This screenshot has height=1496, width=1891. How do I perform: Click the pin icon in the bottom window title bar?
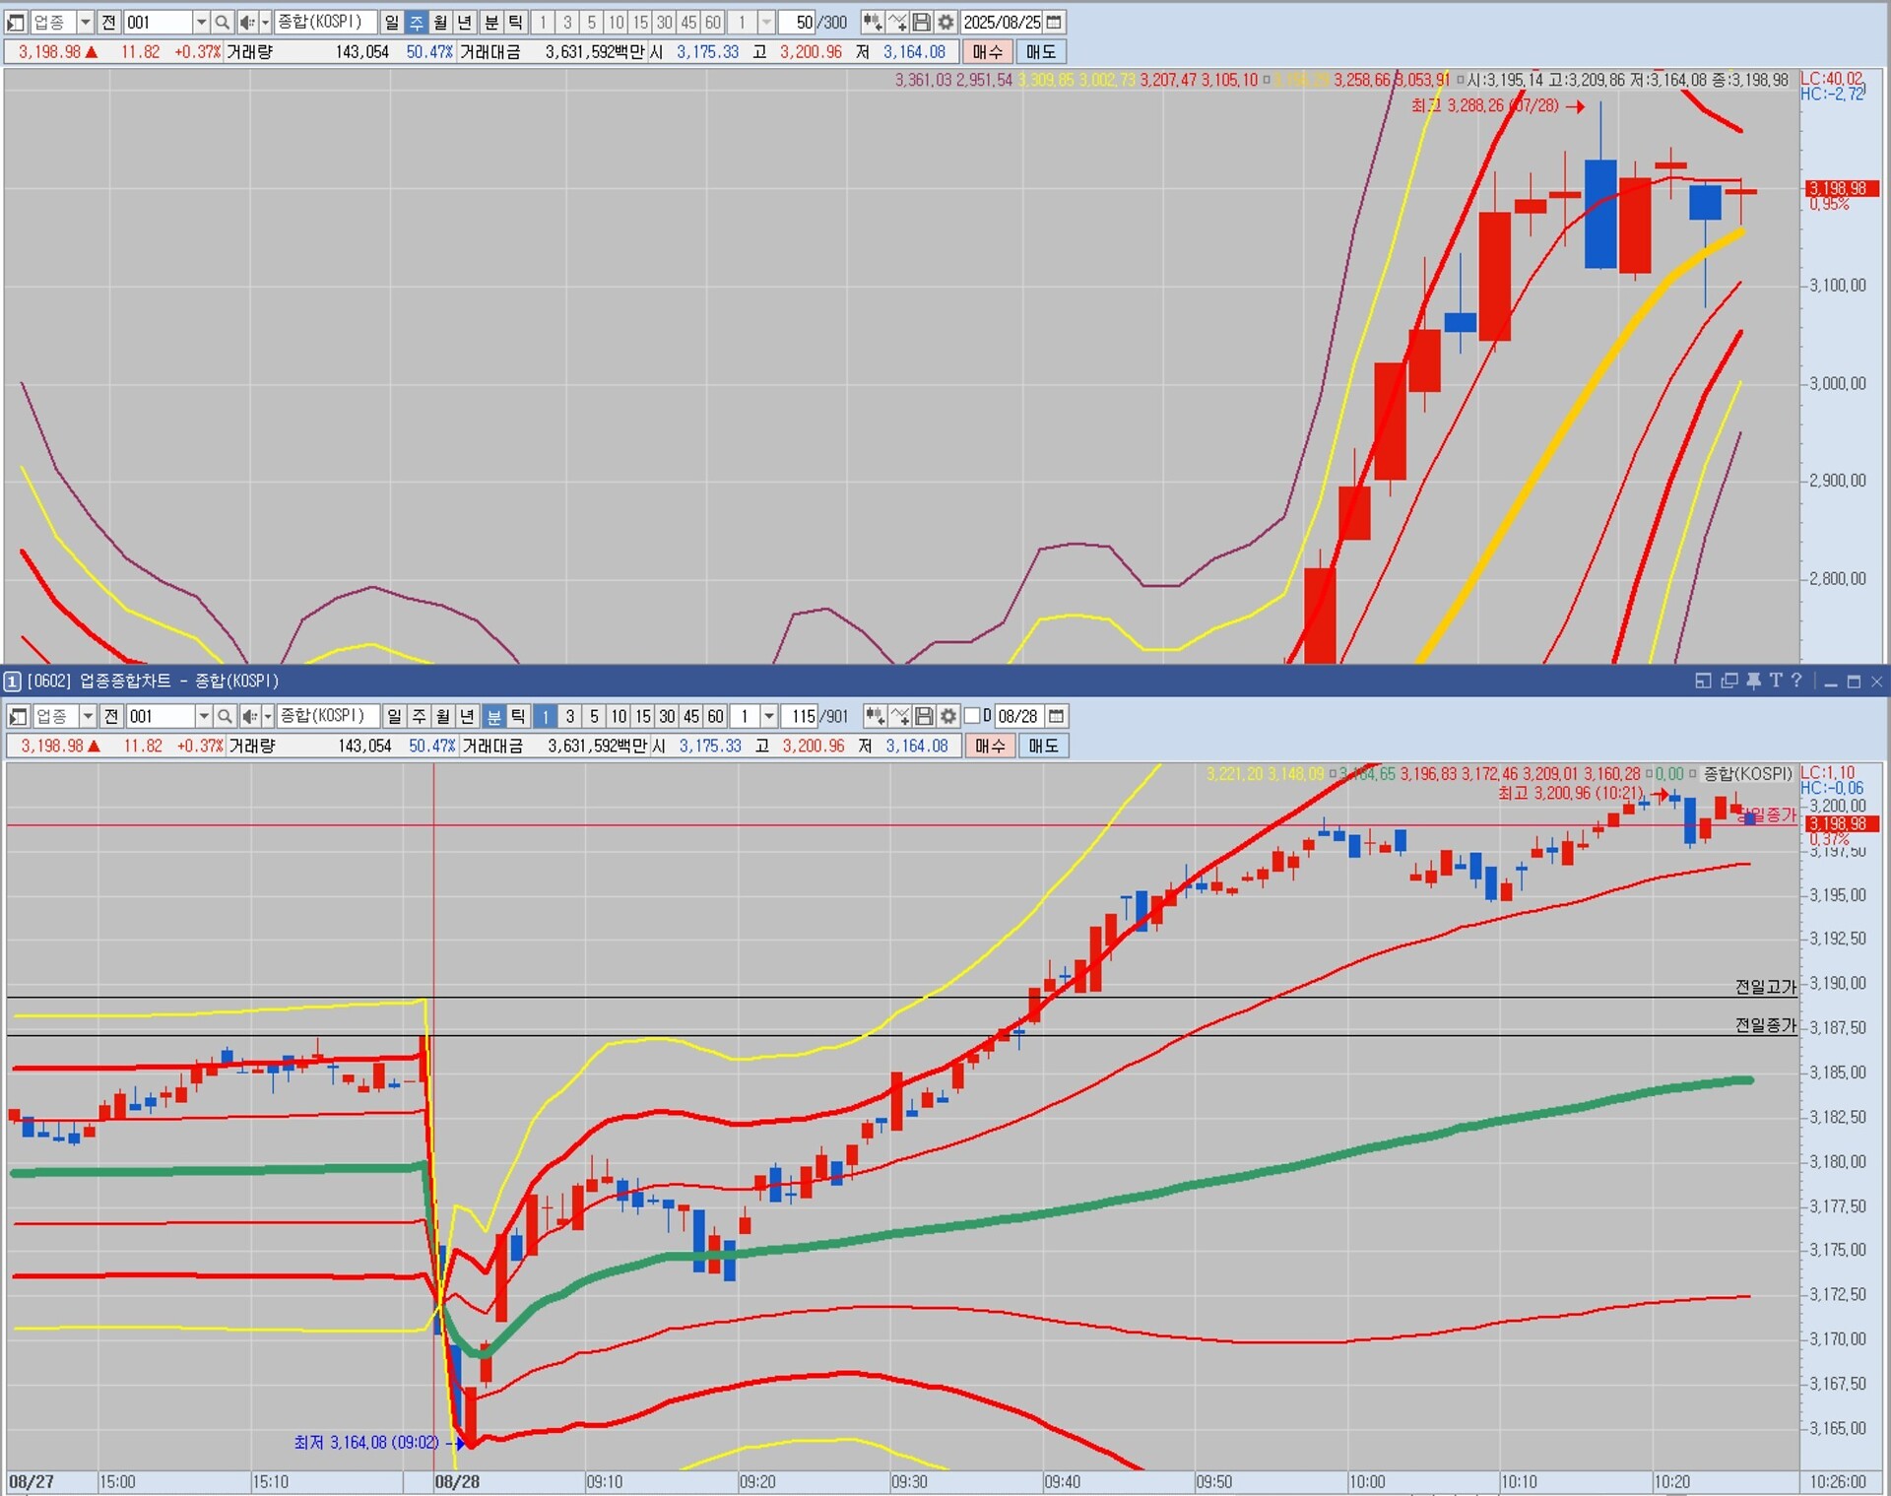click(1753, 681)
